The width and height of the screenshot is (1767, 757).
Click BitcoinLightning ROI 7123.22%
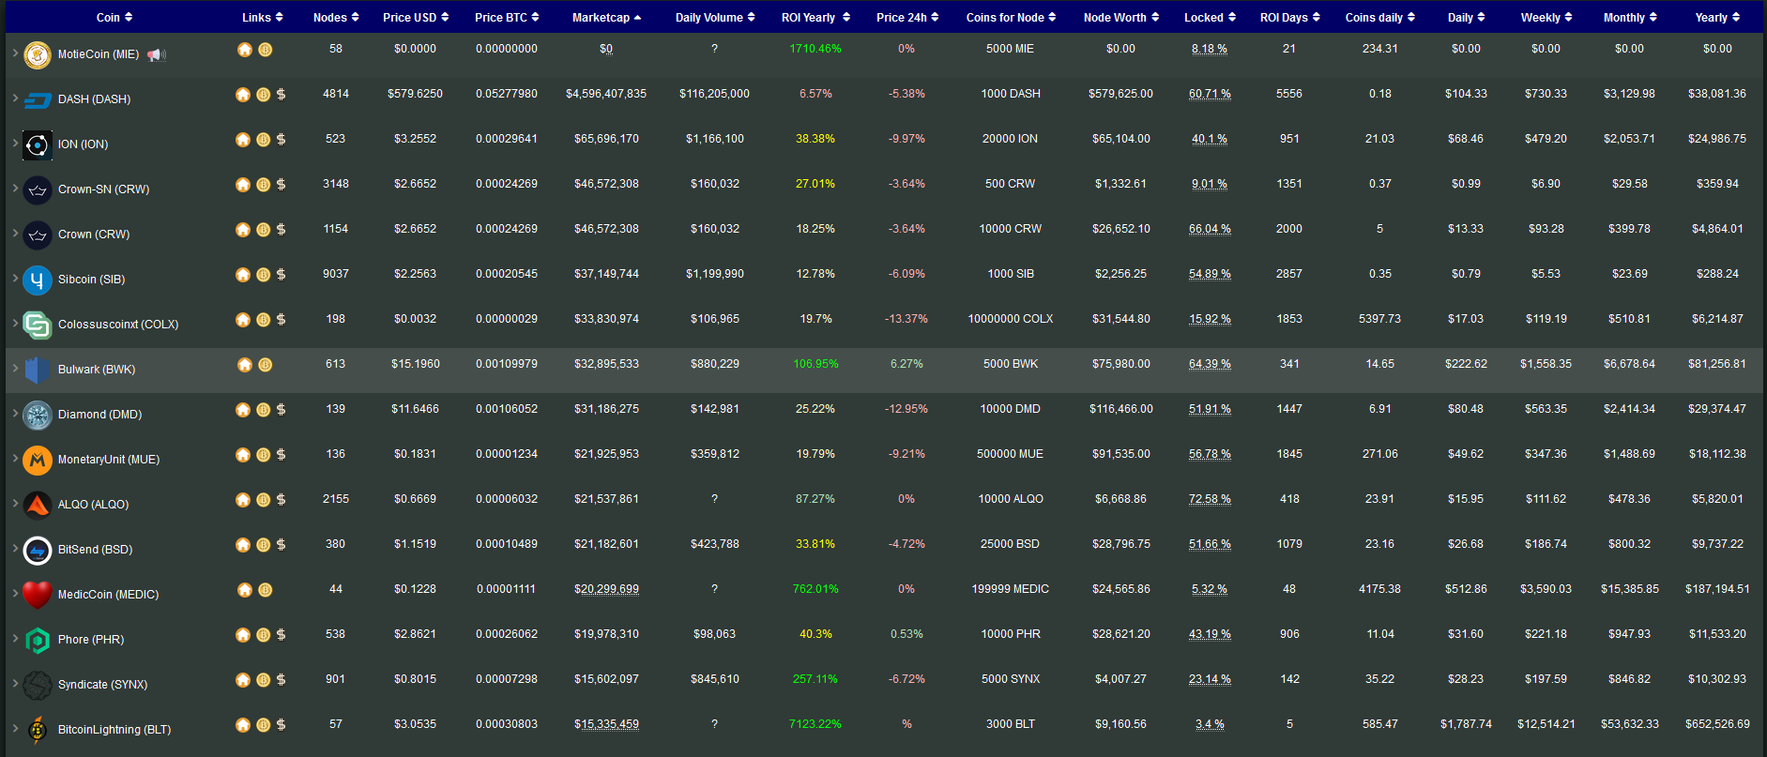coord(815,724)
